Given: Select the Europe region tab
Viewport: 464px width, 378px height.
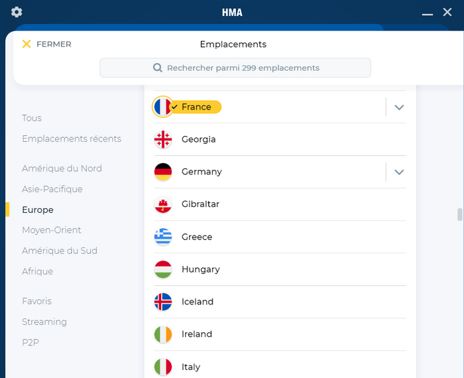Looking at the screenshot, I should tap(38, 210).
